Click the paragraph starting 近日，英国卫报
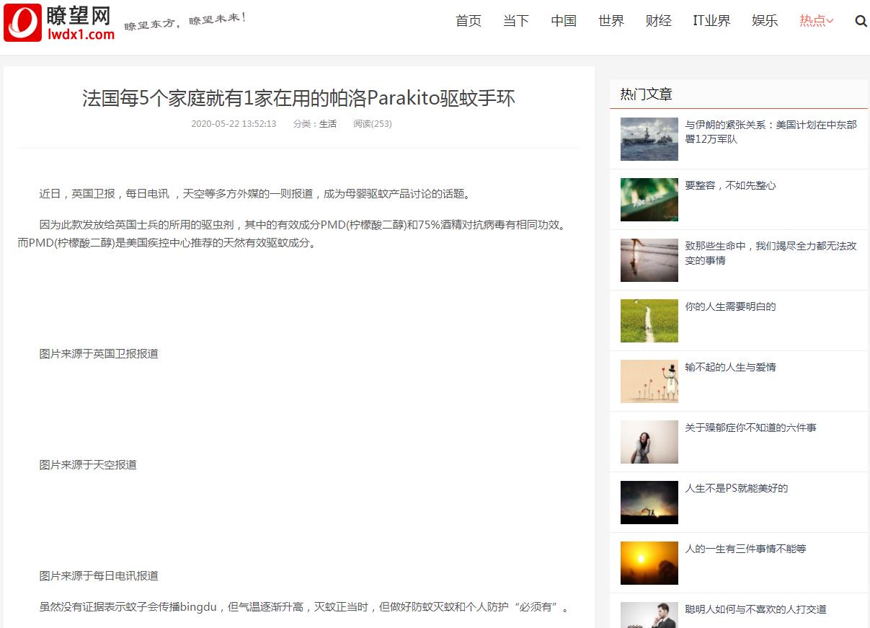The width and height of the screenshot is (870, 628). pyautogui.click(x=256, y=194)
